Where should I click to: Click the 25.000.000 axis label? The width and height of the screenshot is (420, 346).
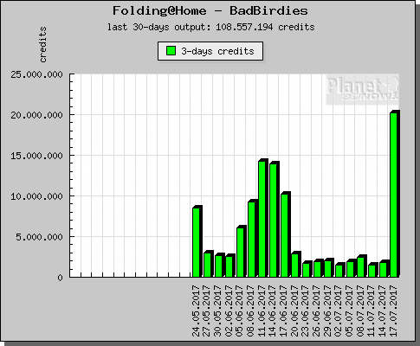[36, 74]
